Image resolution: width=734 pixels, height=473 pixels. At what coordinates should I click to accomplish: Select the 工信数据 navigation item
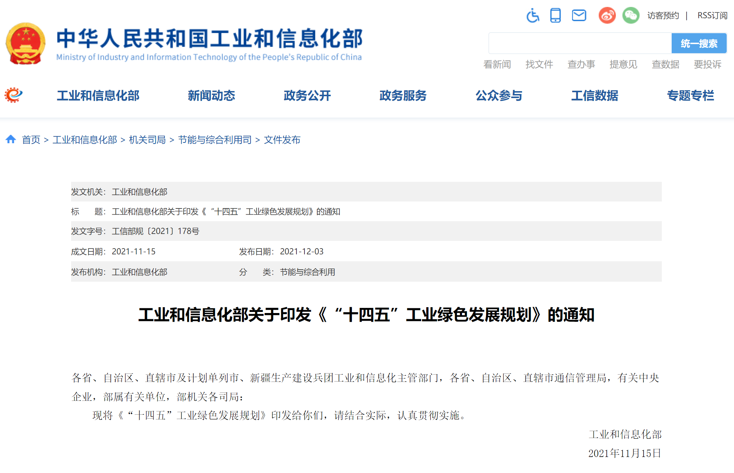pyautogui.click(x=594, y=95)
